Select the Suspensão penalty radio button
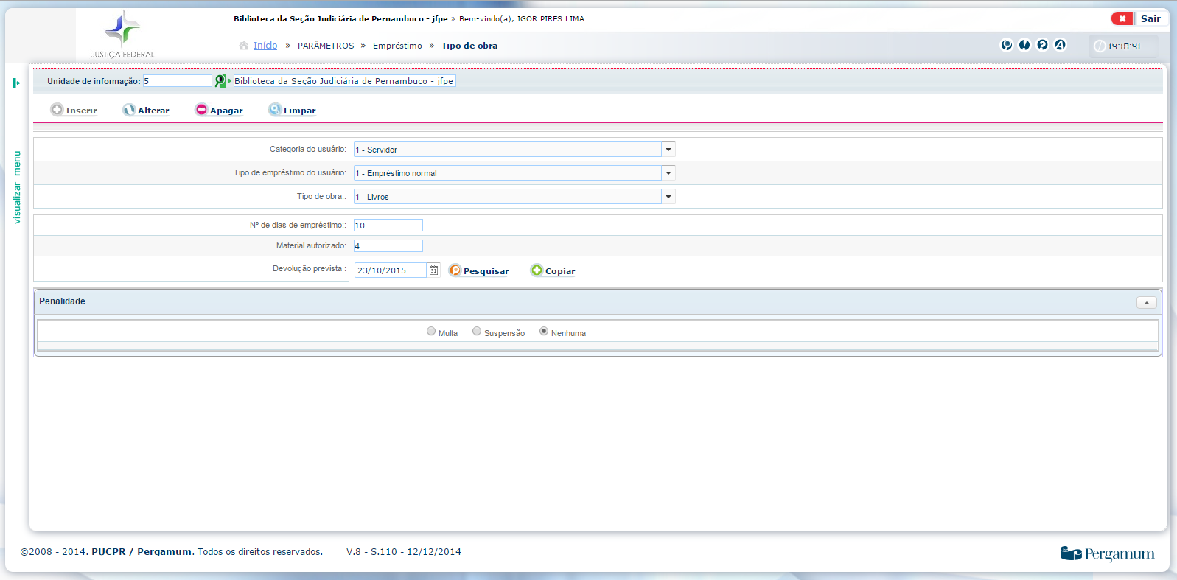Image resolution: width=1177 pixels, height=580 pixels. click(x=477, y=332)
